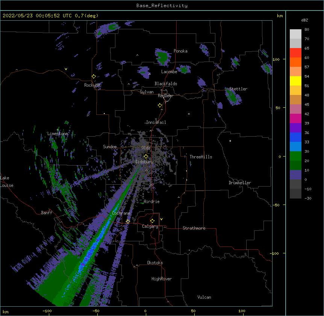This screenshot has height=316, width=324.
Task: Click the yellow V marker northeast of Calgary
Action: point(161,219)
